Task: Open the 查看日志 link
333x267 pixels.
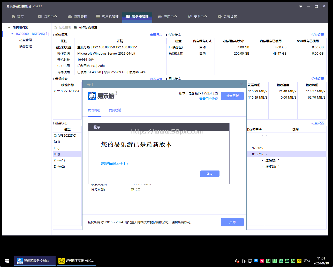Action: [x=156, y=35]
